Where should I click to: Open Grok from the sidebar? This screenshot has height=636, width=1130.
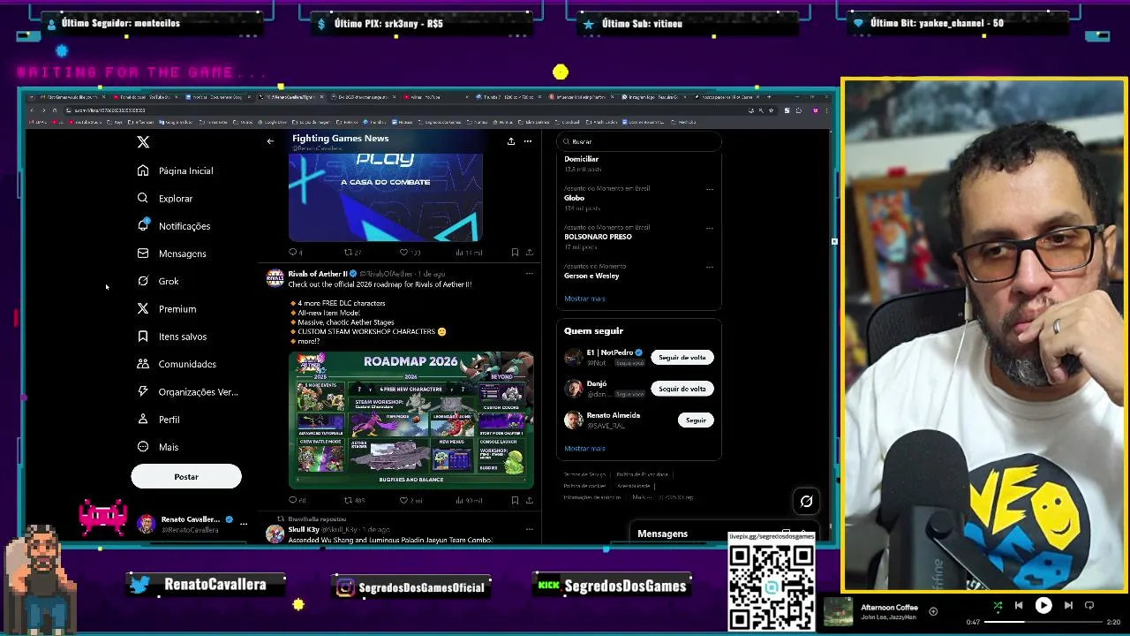click(158, 281)
